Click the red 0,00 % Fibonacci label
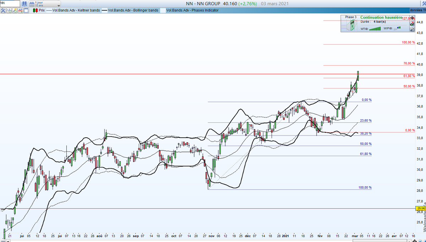The image size is (426, 242). (x=410, y=130)
